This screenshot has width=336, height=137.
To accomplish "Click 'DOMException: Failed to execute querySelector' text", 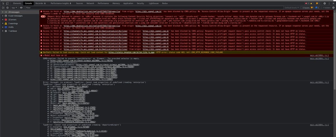I will [x=68, y=59].
